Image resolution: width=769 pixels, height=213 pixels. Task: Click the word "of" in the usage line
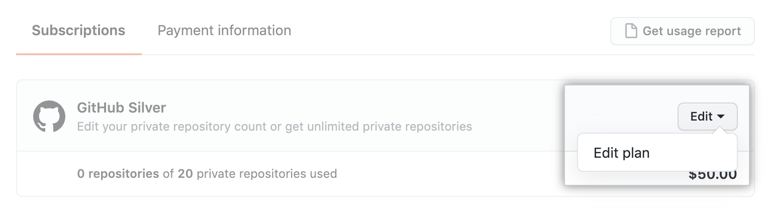pos(168,174)
